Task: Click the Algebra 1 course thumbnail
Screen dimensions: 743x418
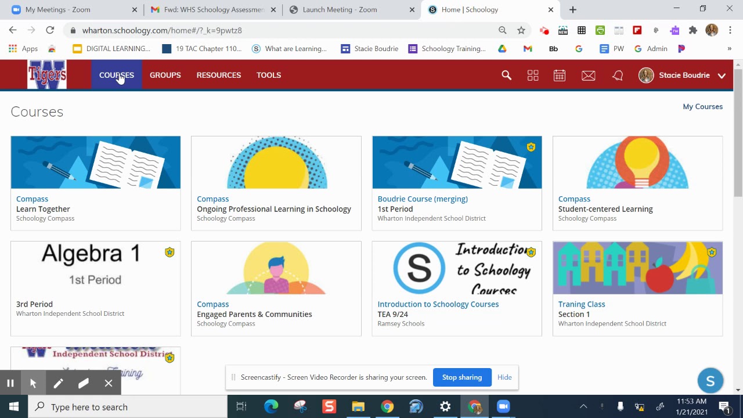Action: [96, 268]
